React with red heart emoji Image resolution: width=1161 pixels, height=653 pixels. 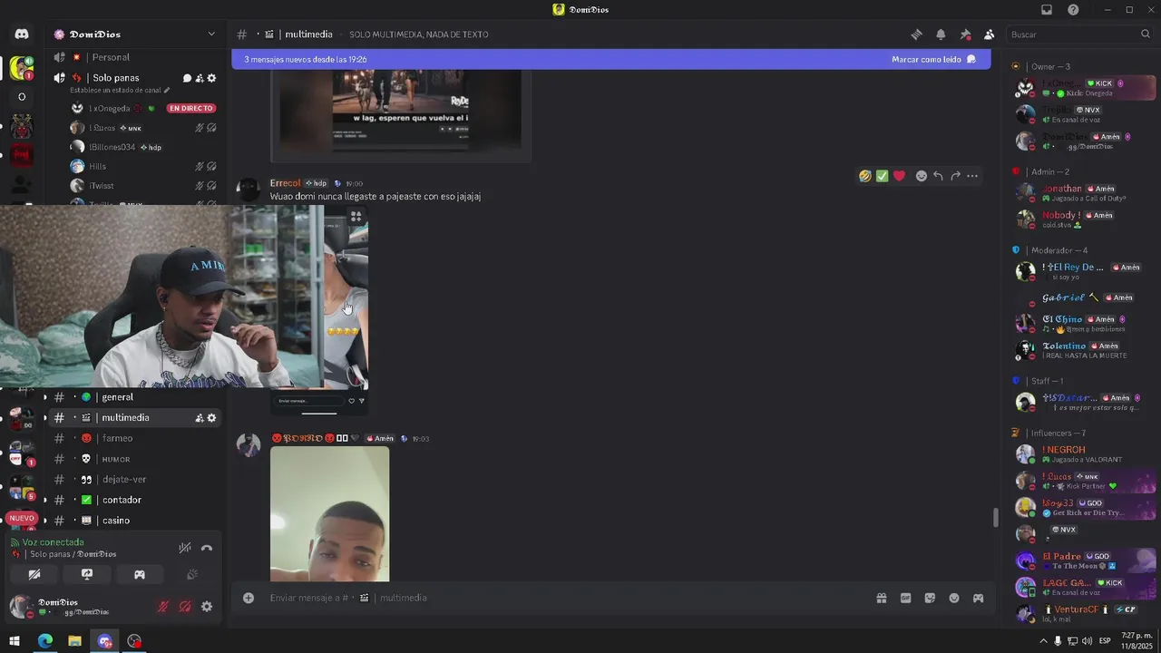coord(899,176)
